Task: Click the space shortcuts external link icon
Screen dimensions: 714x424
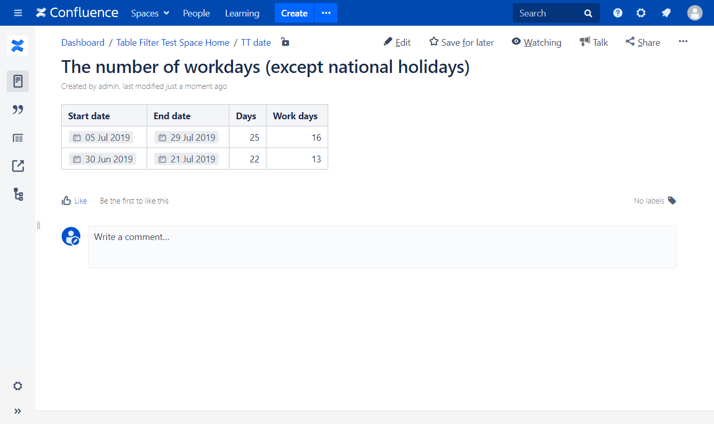Action: [x=17, y=166]
